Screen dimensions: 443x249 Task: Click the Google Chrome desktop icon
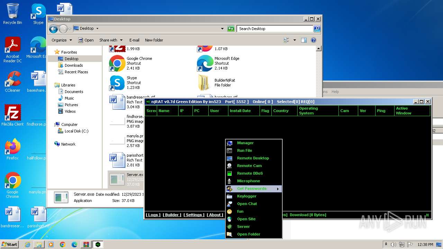click(12, 185)
